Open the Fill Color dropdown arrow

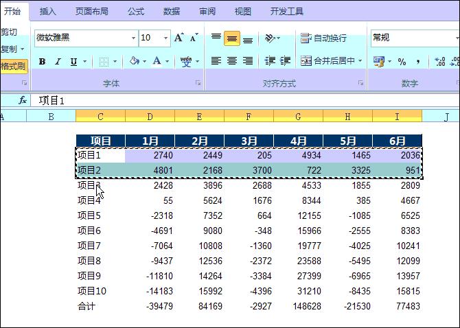(144, 62)
